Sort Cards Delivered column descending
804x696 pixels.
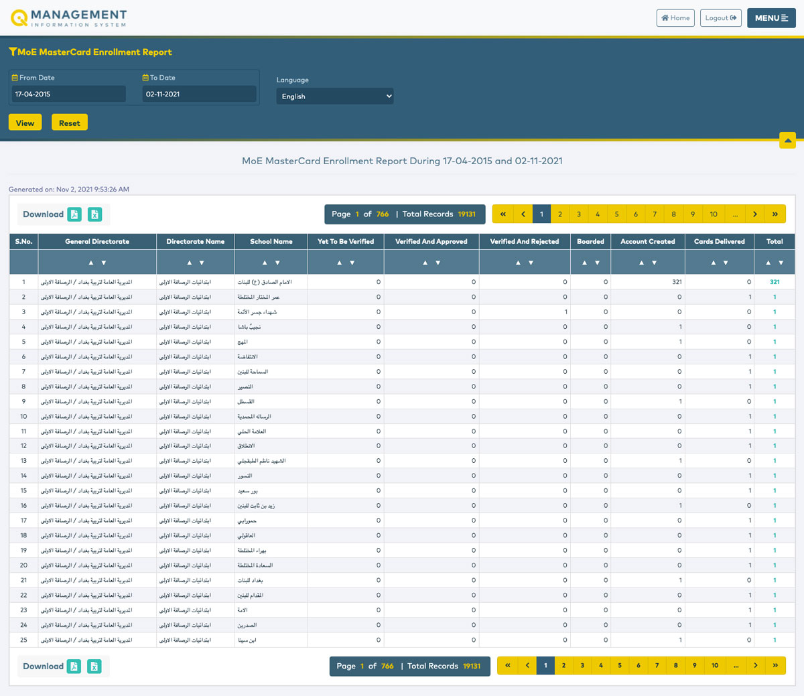coord(726,263)
